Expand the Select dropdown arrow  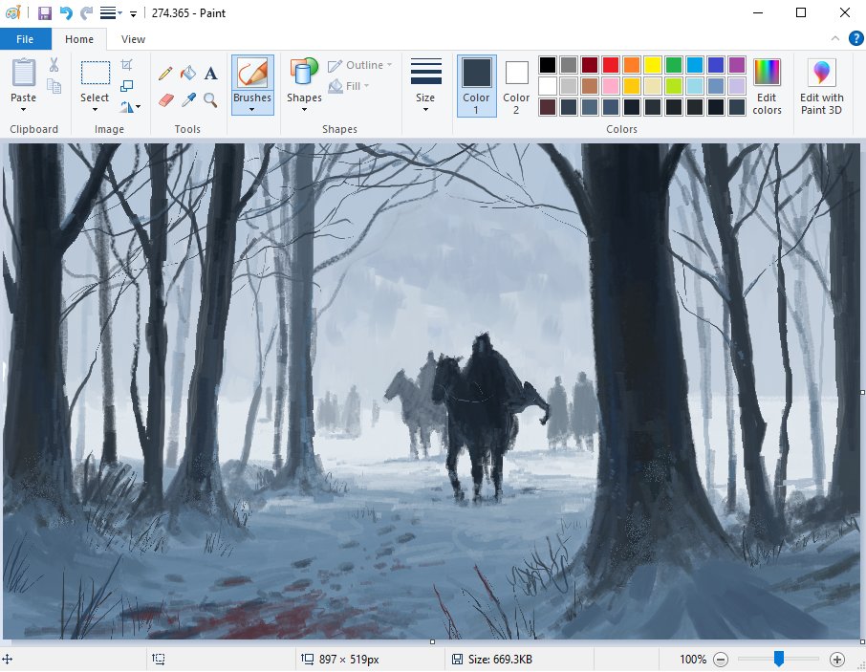pos(95,109)
